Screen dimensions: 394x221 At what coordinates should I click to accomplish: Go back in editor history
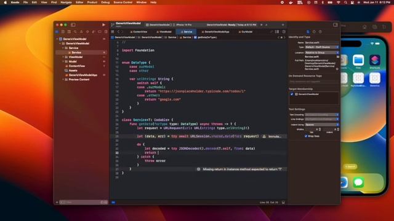tap(118, 32)
